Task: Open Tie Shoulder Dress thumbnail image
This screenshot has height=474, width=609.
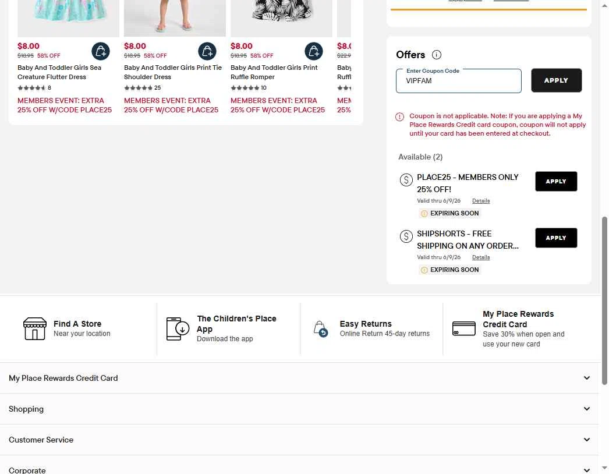Action: click(x=175, y=18)
